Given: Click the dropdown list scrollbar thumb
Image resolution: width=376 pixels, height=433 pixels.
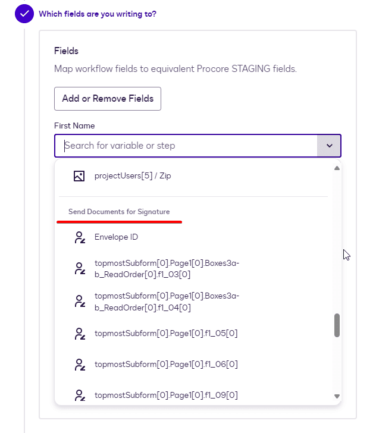Looking at the screenshot, I should click(337, 325).
